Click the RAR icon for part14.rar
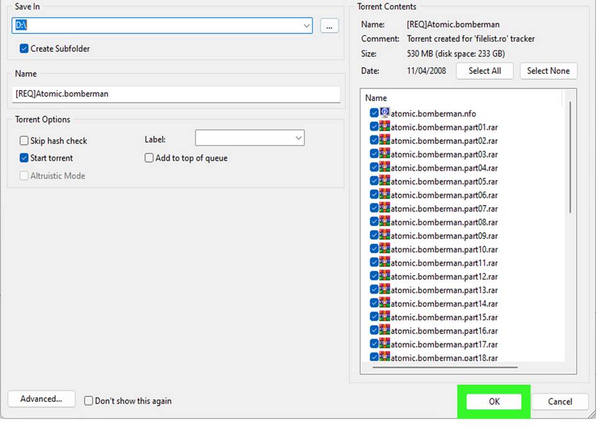Image resolution: width=596 pixels, height=447 pixels. tap(385, 303)
